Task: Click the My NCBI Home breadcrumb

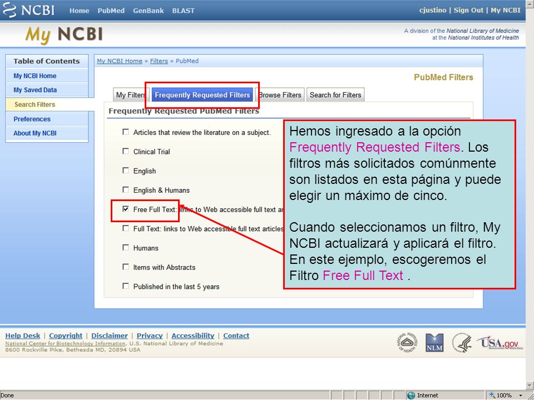Action: (x=120, y=61)
